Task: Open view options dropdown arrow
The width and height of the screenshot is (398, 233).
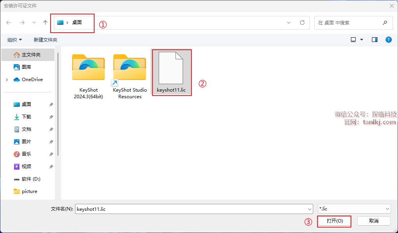Action: (361, 40)
